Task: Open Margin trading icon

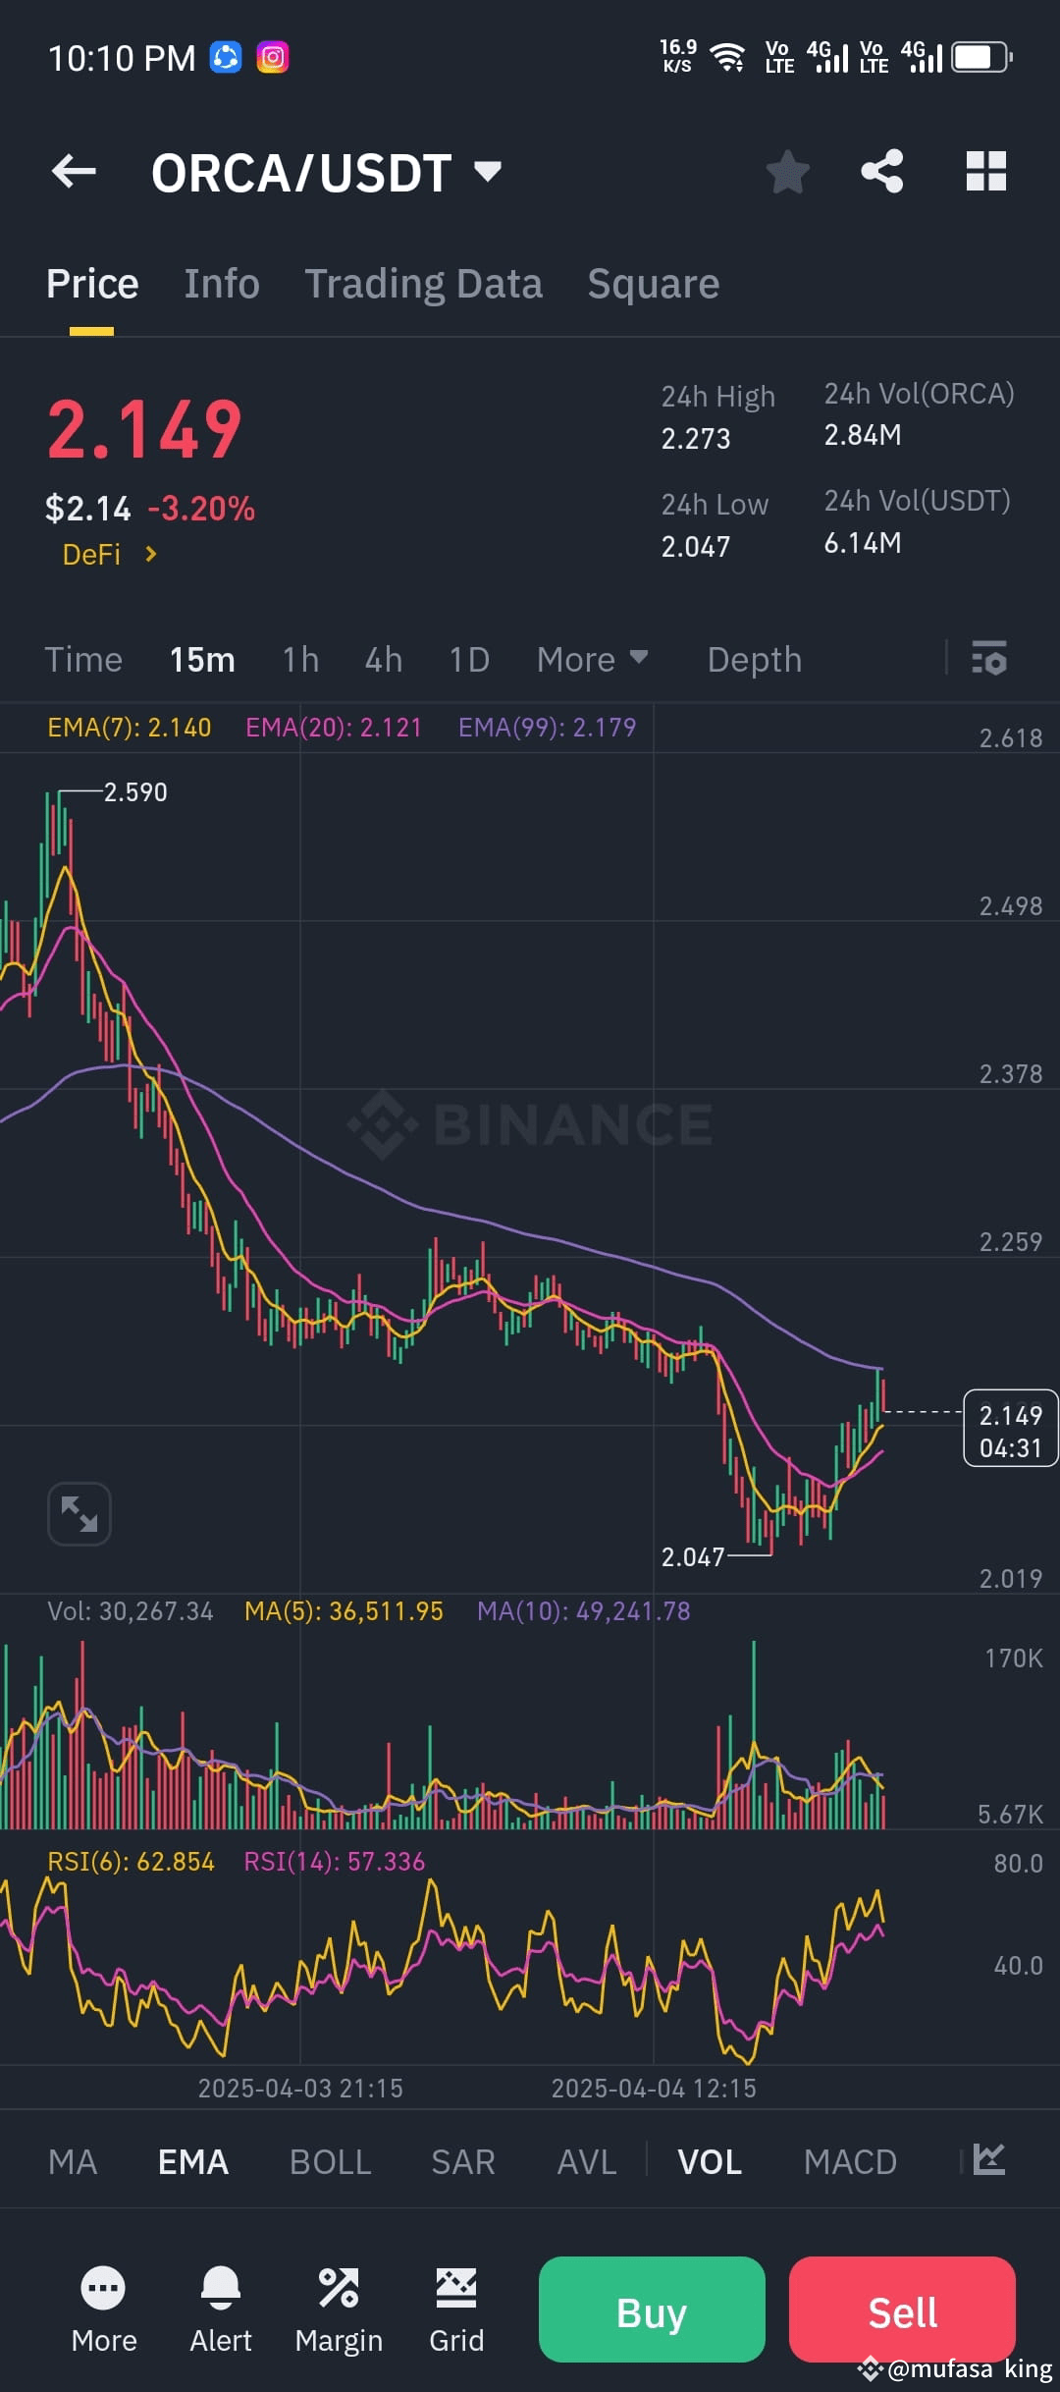Action: (339, 2310)
